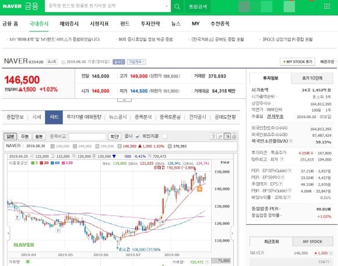Click the right chart scroll arrow handle

(x=233, y=233)
